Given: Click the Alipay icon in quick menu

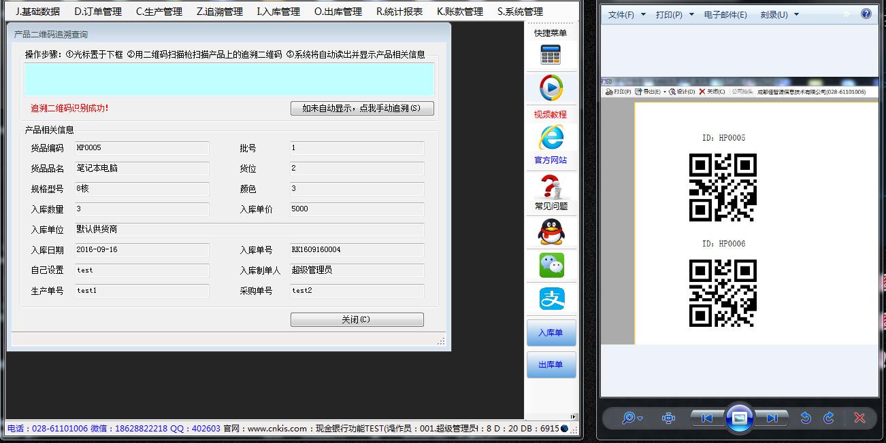Looking at the screenshot, I should coord(551,299).
